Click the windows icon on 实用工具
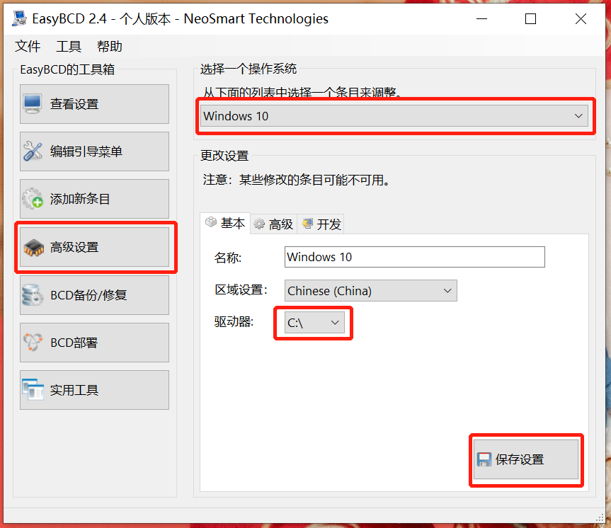The height and width of the screenshot is (528, 611). click(33, 390)
